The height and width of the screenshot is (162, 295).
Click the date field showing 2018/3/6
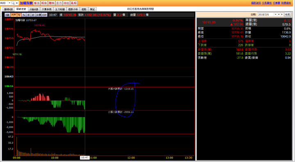point(265,14)
